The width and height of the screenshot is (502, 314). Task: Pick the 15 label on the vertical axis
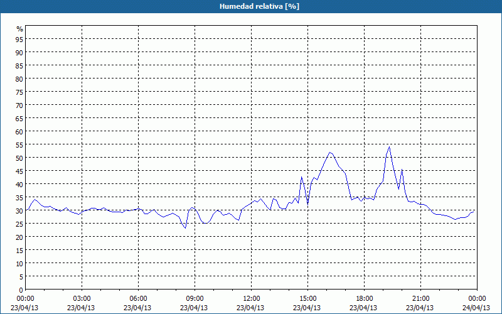coord(19,251)
